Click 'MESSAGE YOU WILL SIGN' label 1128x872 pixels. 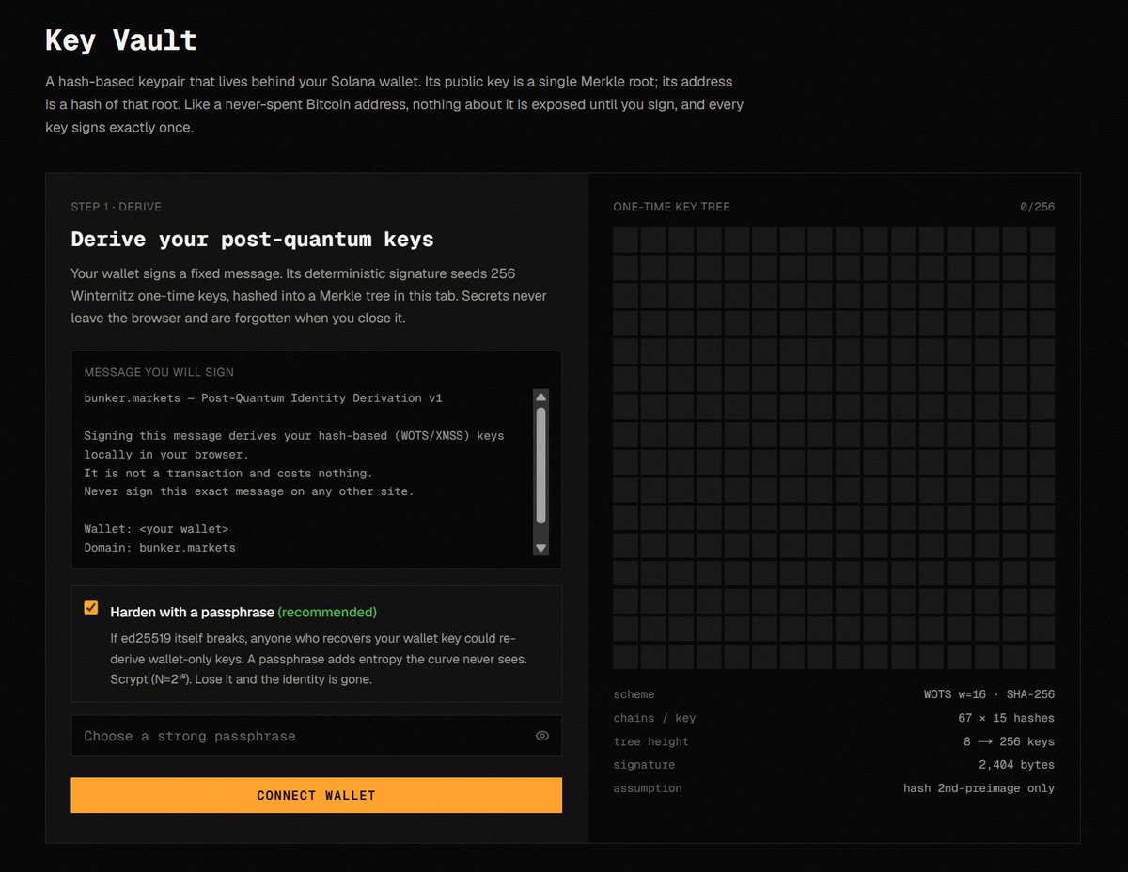point(159,372)
